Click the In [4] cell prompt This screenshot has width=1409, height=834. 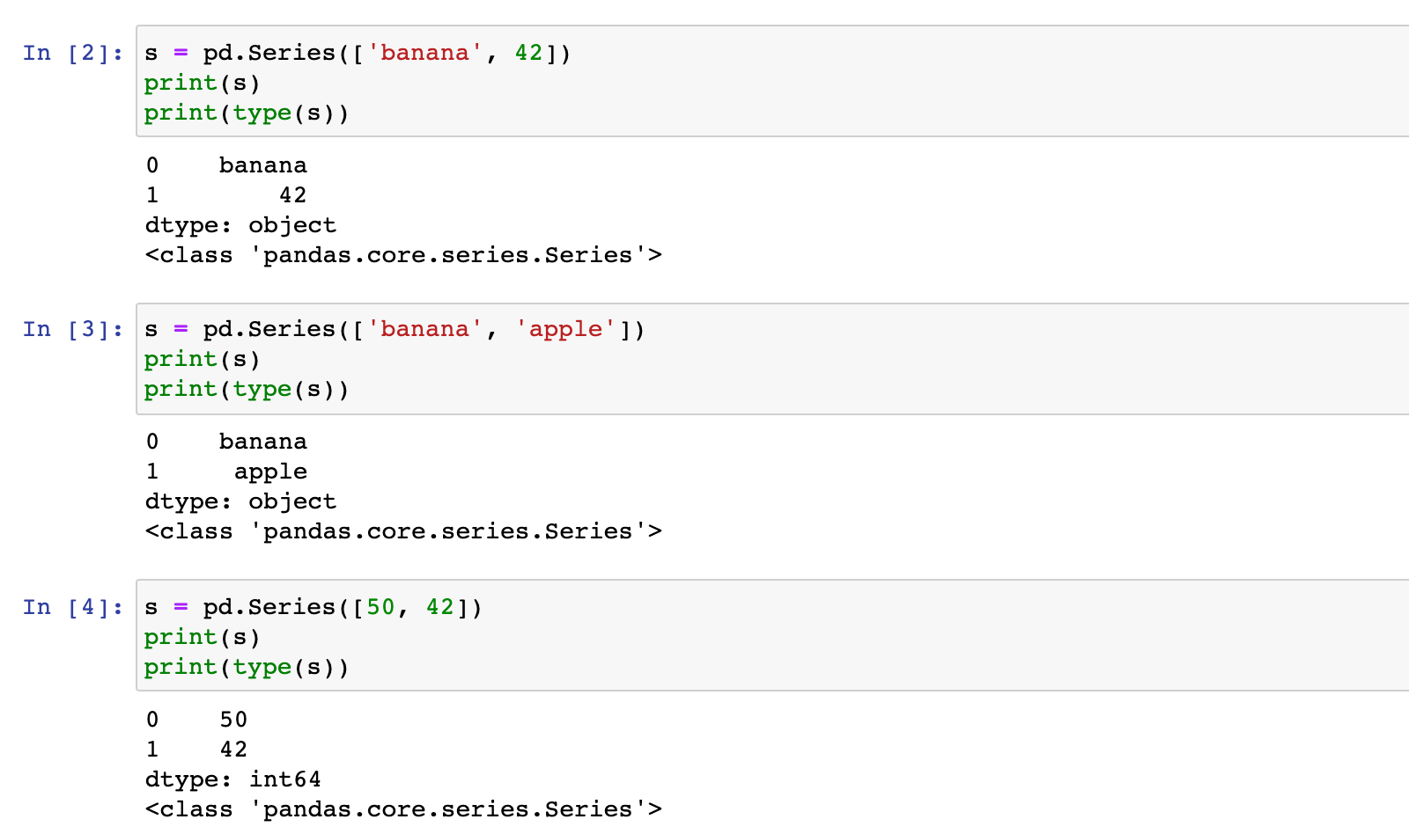[73, 607]
